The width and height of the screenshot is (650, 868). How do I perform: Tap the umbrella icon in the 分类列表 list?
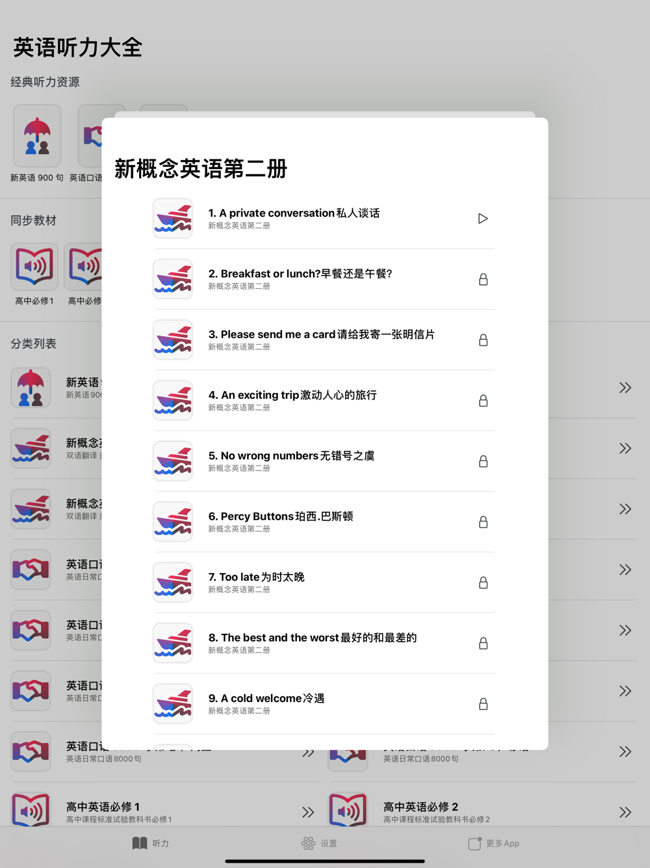click(x=31, y=388)
